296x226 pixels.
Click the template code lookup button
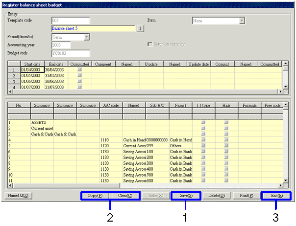tap(140, 28)
